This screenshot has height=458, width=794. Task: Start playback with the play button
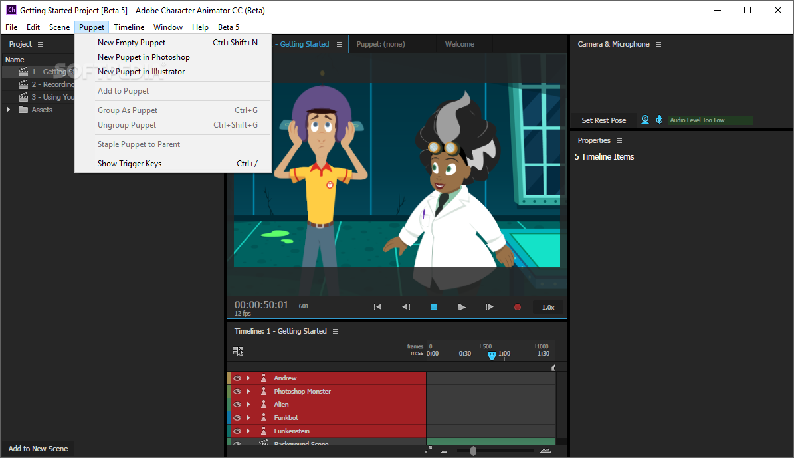[x=461, y=307]
